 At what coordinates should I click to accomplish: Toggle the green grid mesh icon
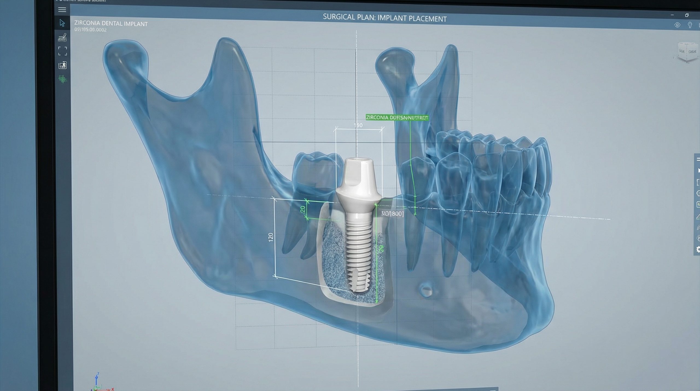[x=63, y=79]
